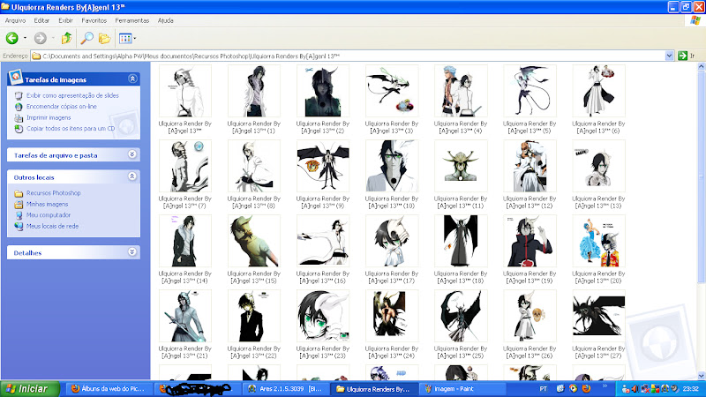Select thumbnail Ulquiorra Render (6)
Image resolution: width=706 pixels, height=397 pixels.
598,91
